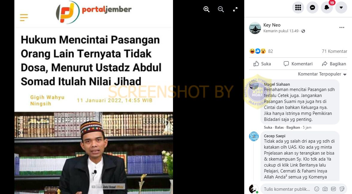Zoom in on the photo

point(206,9)
